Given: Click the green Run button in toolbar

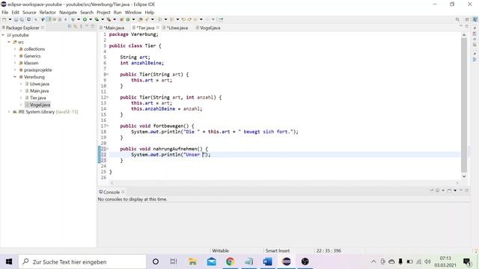Looking at the screenshot, I should click(85, 19).
